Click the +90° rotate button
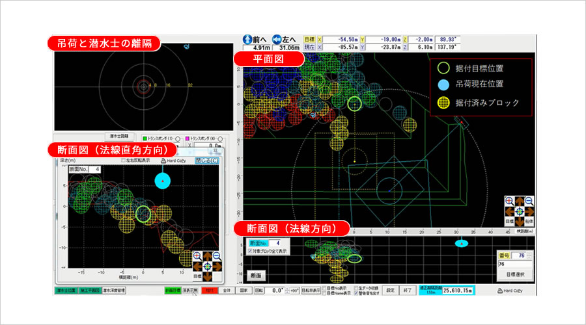Image resolution: width=586 pixels, height=325 pixels. [x=294, y=291]
